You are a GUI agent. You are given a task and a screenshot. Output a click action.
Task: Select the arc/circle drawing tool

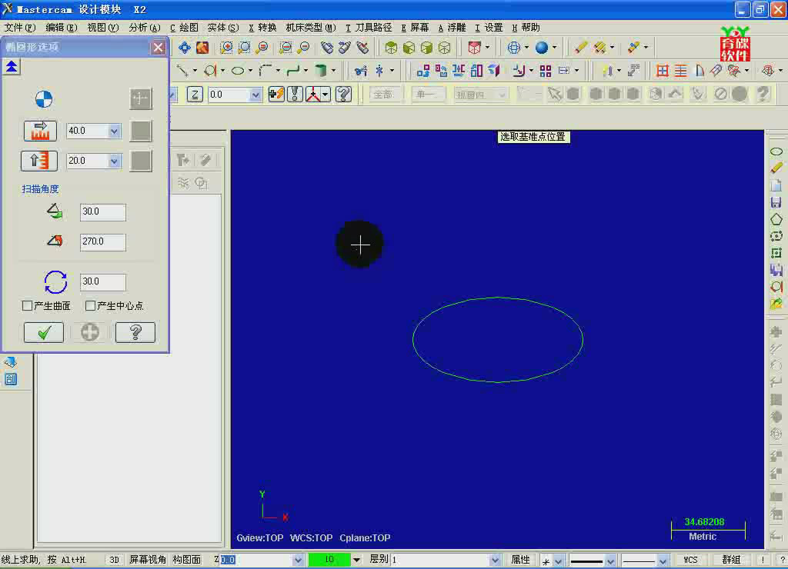click(x=210, y=71)
